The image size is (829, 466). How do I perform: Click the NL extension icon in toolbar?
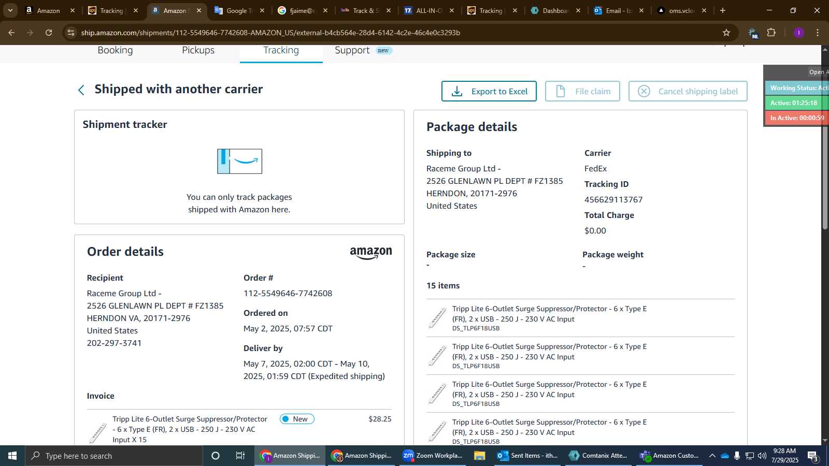coord(753,33)
